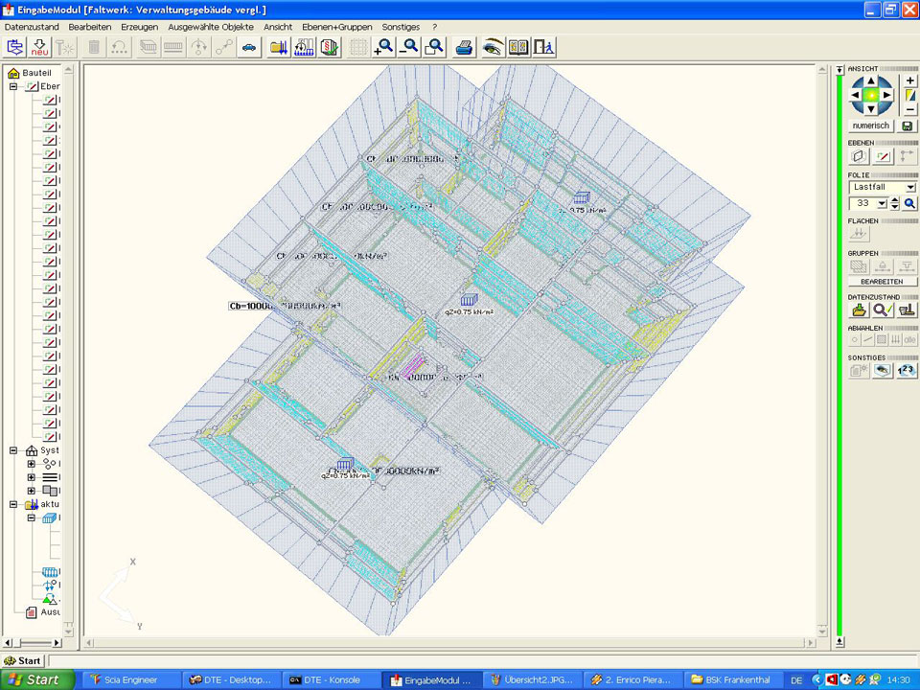Click the numerisch button

(871, 126)
